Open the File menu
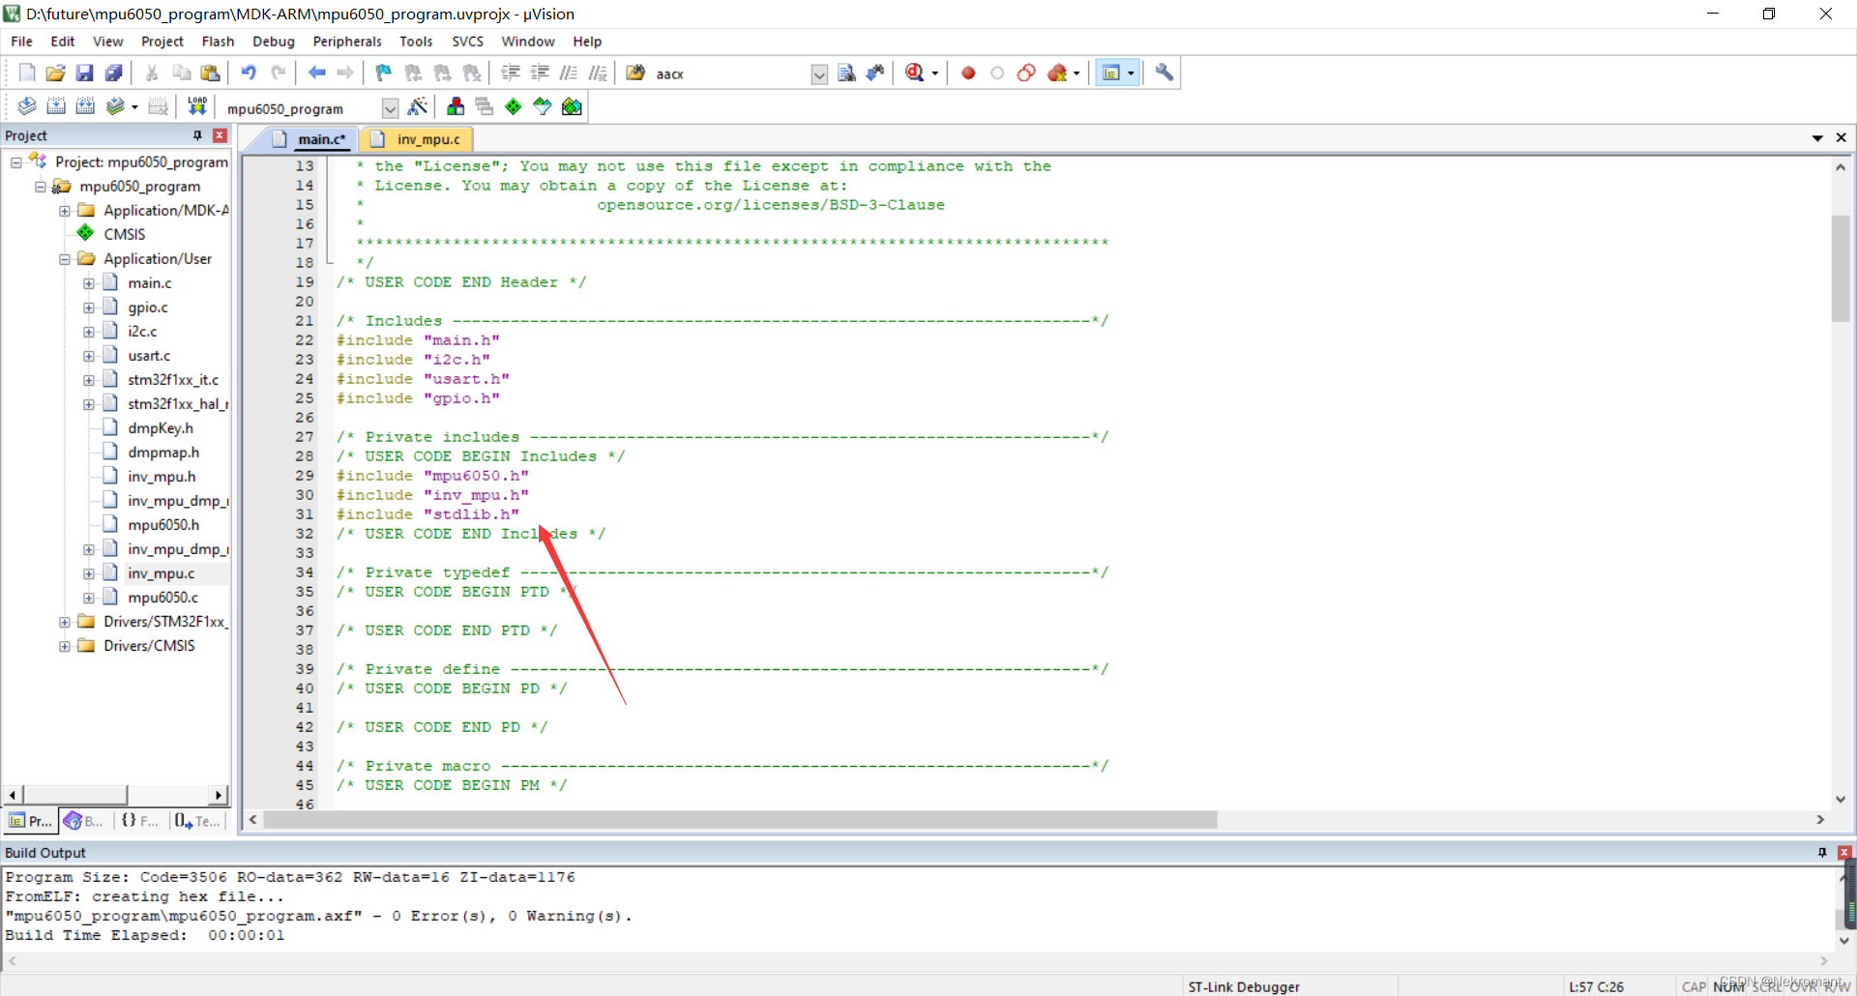The width and height of the screenshot is (1857, 996). [21, 42]
